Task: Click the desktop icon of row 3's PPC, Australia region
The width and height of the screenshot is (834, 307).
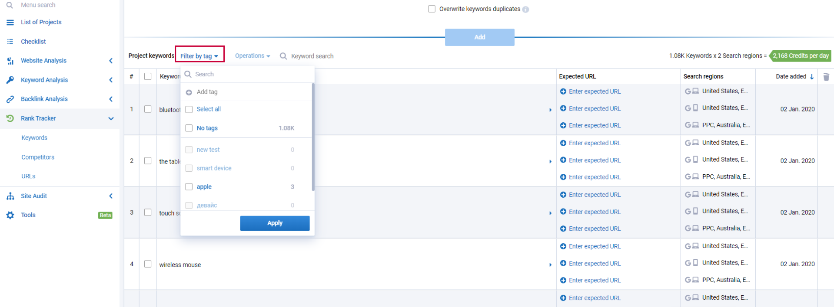Action: (x=695, y=229)
